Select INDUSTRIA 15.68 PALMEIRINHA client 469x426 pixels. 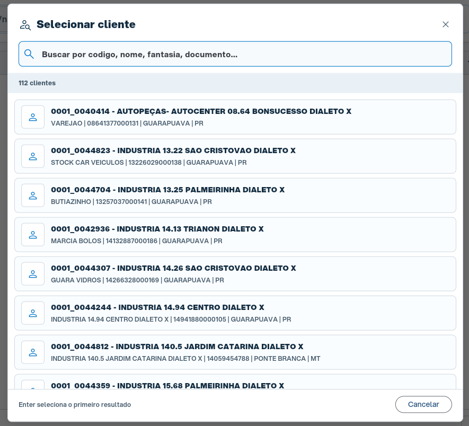[x=235, y=381]
